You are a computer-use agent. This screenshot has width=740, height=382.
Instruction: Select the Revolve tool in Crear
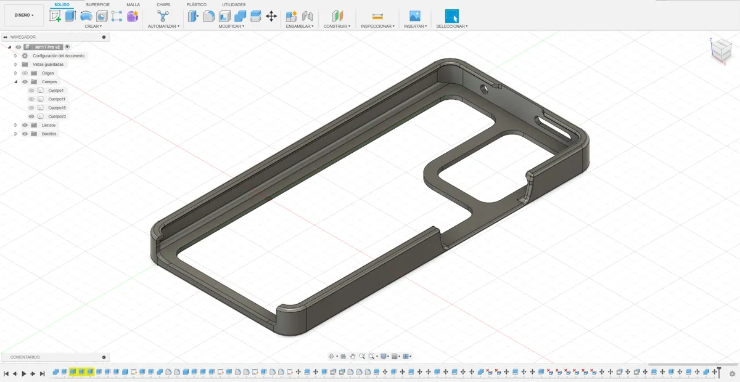(86, 17)
